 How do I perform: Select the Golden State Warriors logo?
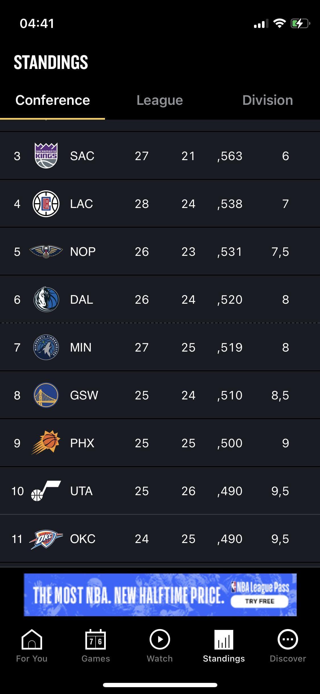pos(46,395)
